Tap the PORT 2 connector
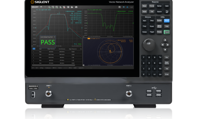This screenshot has width=199, height=119. (x=129, y=94)
